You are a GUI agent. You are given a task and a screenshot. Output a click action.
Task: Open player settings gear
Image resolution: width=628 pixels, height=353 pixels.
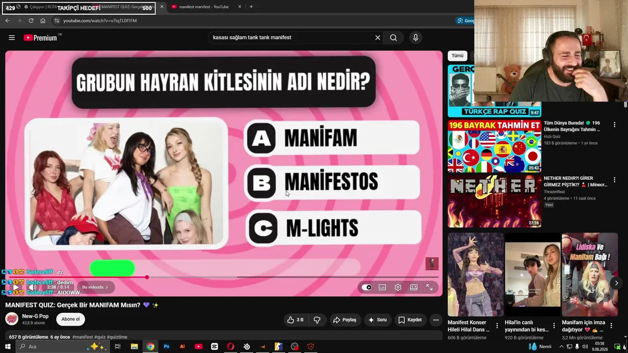pos(398,287)
